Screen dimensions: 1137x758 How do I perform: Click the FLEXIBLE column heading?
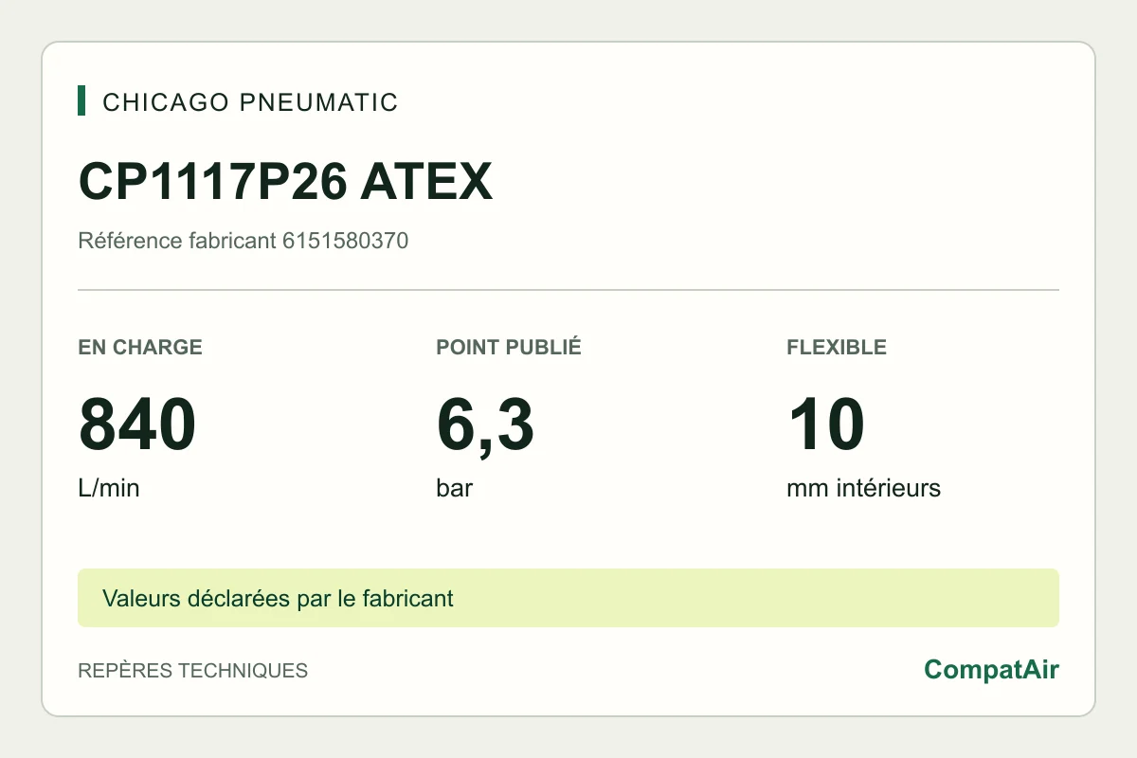(x=837, y=347)
